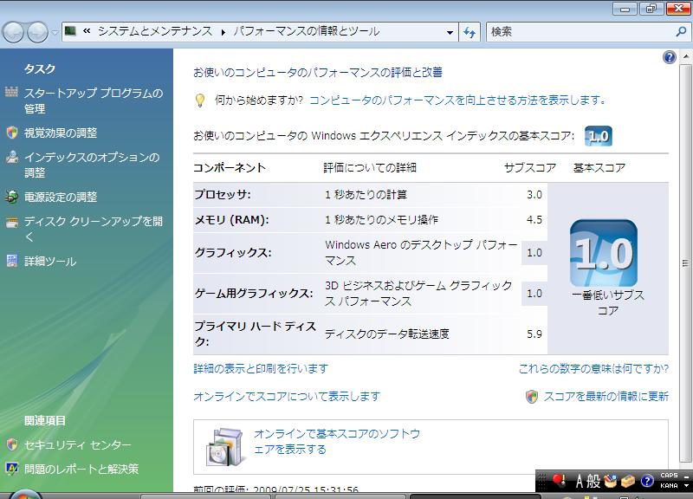Click オンラインでスコアについて表示します link

click(x=287, y=397)
